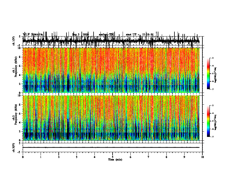Click inside the ch.1 spectrogram panel
The image size is (228, 176).
[x=111, y=70]
